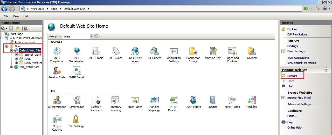Image resolution: width=332 pixels, height=135 pixels.
Task: Select Start Page in the tree
Action: click(x=16, y=34)
